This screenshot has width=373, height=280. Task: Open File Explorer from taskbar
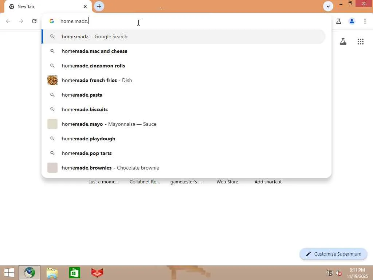(x=52, y=273)
